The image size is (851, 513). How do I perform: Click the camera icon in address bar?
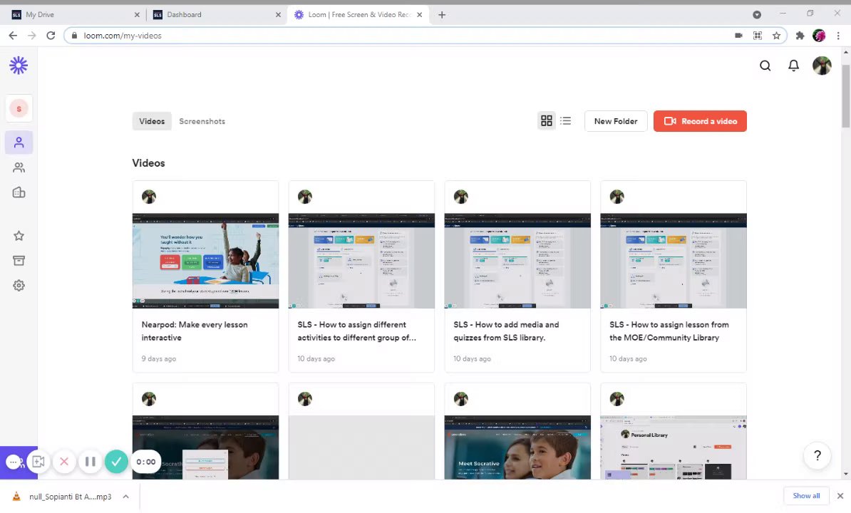738,35
